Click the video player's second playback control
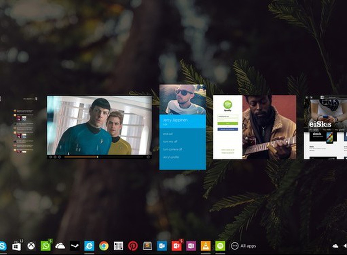Screen dimensions: 347x255 [x=55, y=157]
